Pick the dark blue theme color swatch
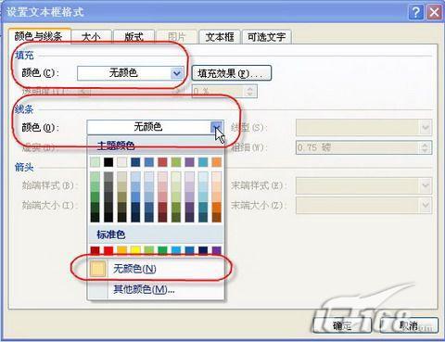 pyautogui.click(x=135, y=162)
